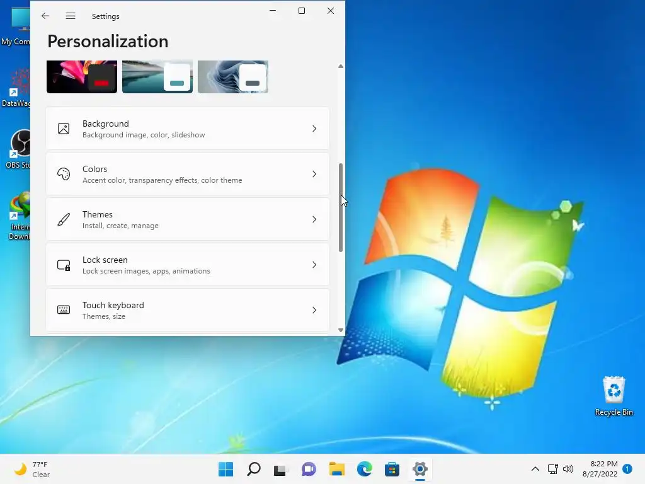Open Task View on the taskbar

coord(280,469)
